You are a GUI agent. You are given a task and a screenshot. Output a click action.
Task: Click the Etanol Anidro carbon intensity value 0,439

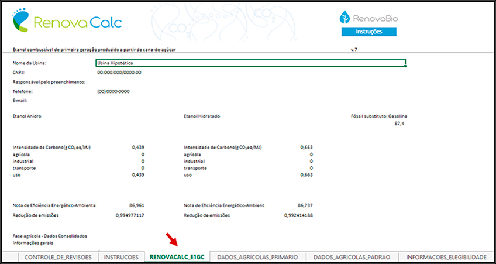click(138, 147)
